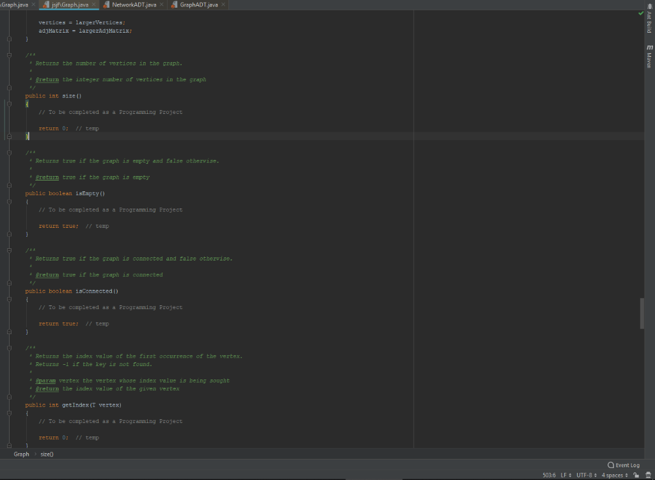Screen dimensions: 655x480
Task: Open the LF line separator dropdown
Action: (x=566, y=475)
